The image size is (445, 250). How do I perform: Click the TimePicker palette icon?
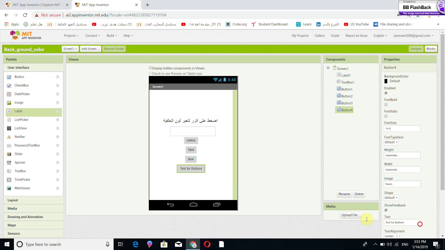pos(9,180)
